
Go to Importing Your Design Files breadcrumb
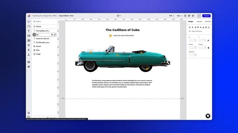(x=45, y=16)
